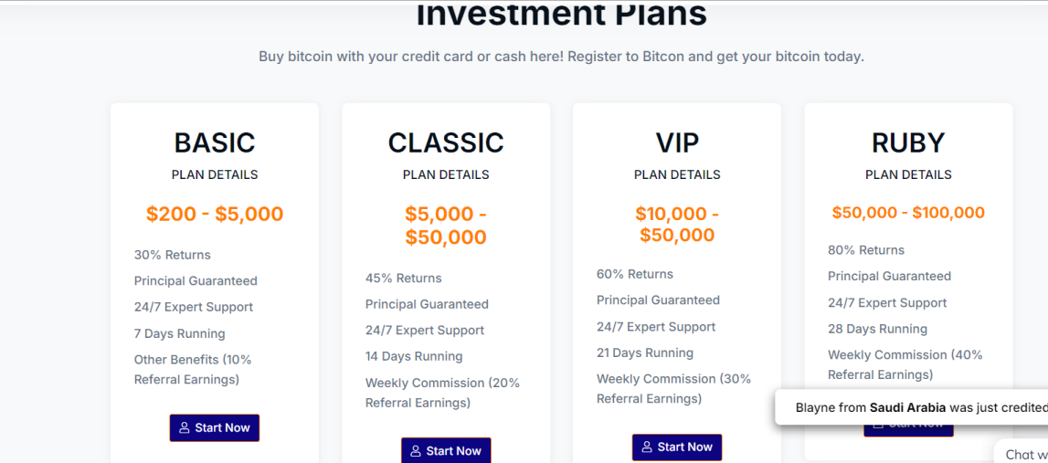Image resolution: width=1048 pixels, height=463 pixels.
Task: Click CLASSIC's 45% Returns line
Action: tap(403, 278)
